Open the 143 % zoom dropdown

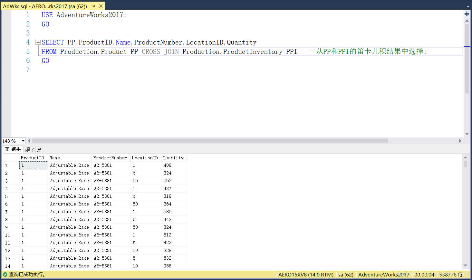23,141
